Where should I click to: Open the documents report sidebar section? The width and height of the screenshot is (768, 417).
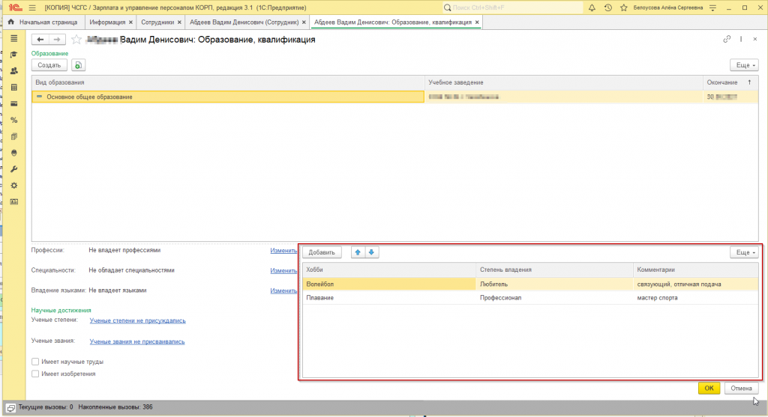coord(13,136)
